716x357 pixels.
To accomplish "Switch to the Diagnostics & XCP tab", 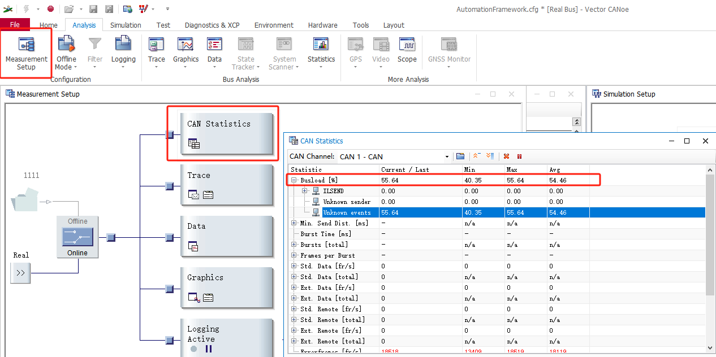I will pyautogui.click(x=213, y=25).
